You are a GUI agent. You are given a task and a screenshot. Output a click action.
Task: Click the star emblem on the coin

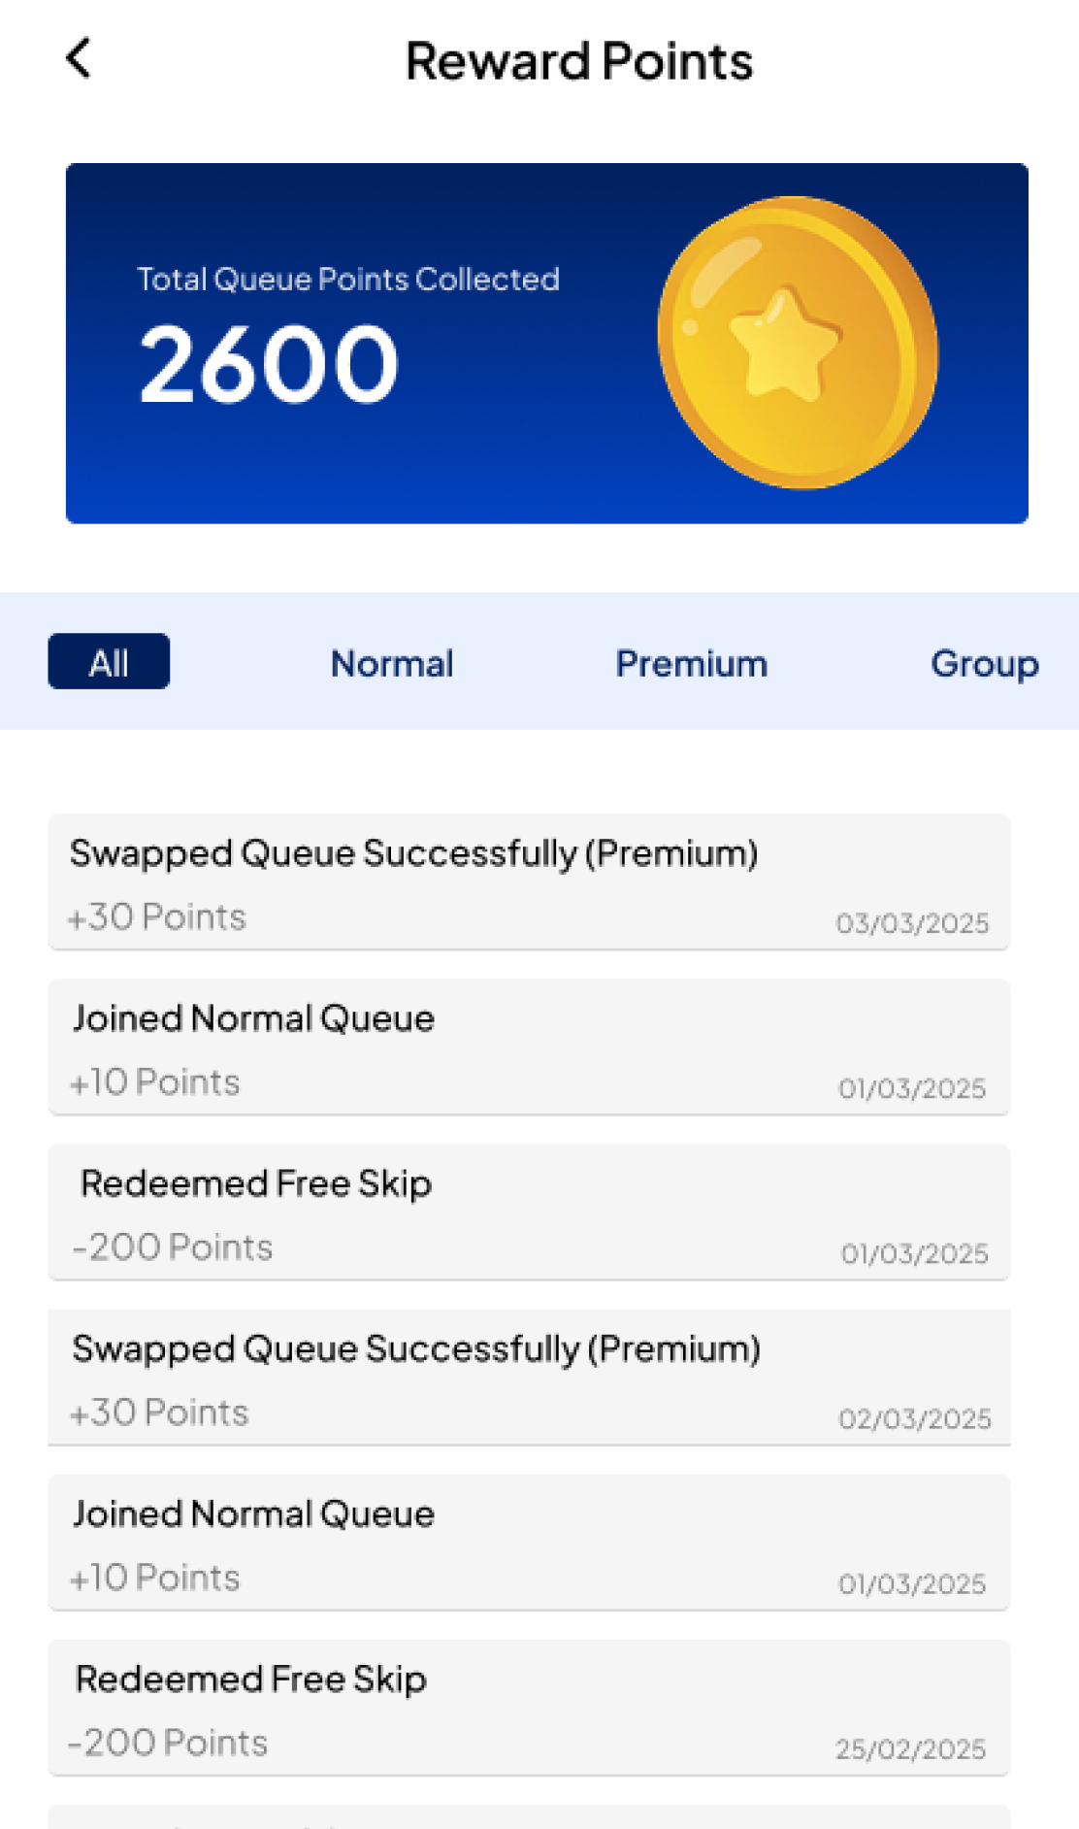(783, 344)
